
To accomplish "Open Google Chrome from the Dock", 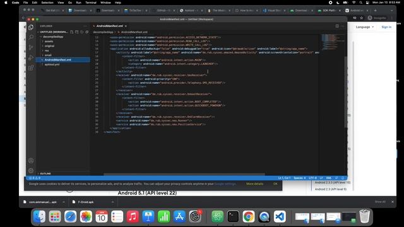I will [248, 216].
